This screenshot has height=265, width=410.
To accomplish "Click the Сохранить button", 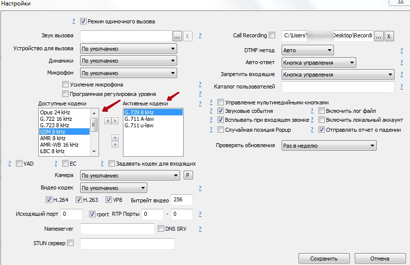I will click(323, 259).
